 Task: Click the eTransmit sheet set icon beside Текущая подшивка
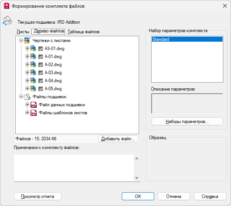click(x=7, y=21)
